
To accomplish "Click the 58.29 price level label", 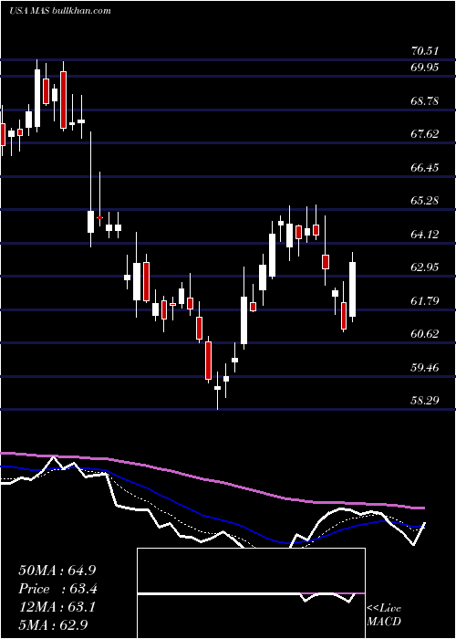I will (425, 401).
